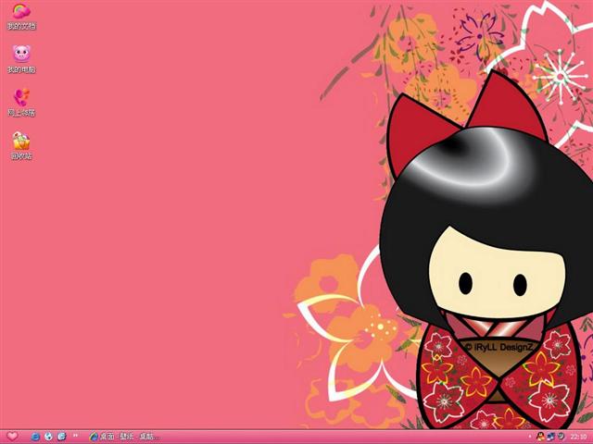Switch to the 桌面 browser taskbar window
This screenshot has height=444, width=593.
[124, 437]
